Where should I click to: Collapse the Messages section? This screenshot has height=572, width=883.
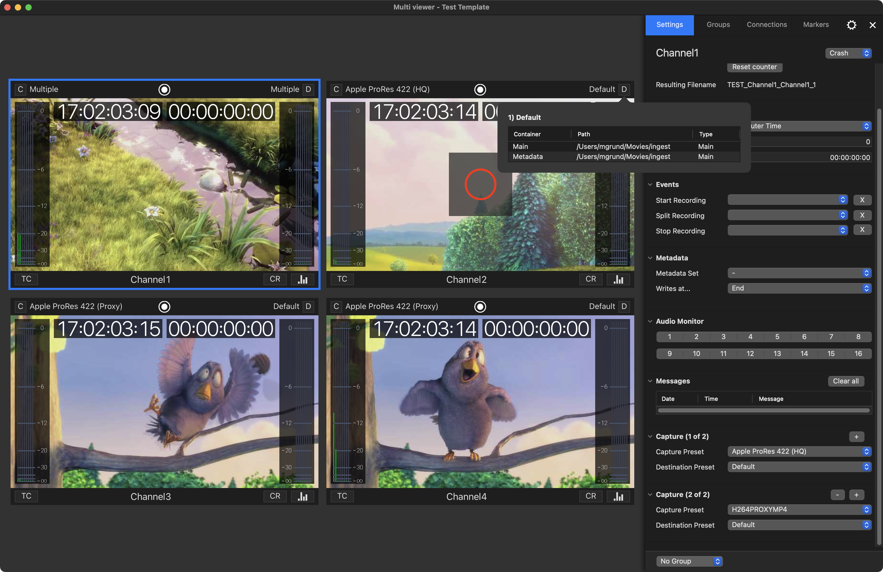650,381
